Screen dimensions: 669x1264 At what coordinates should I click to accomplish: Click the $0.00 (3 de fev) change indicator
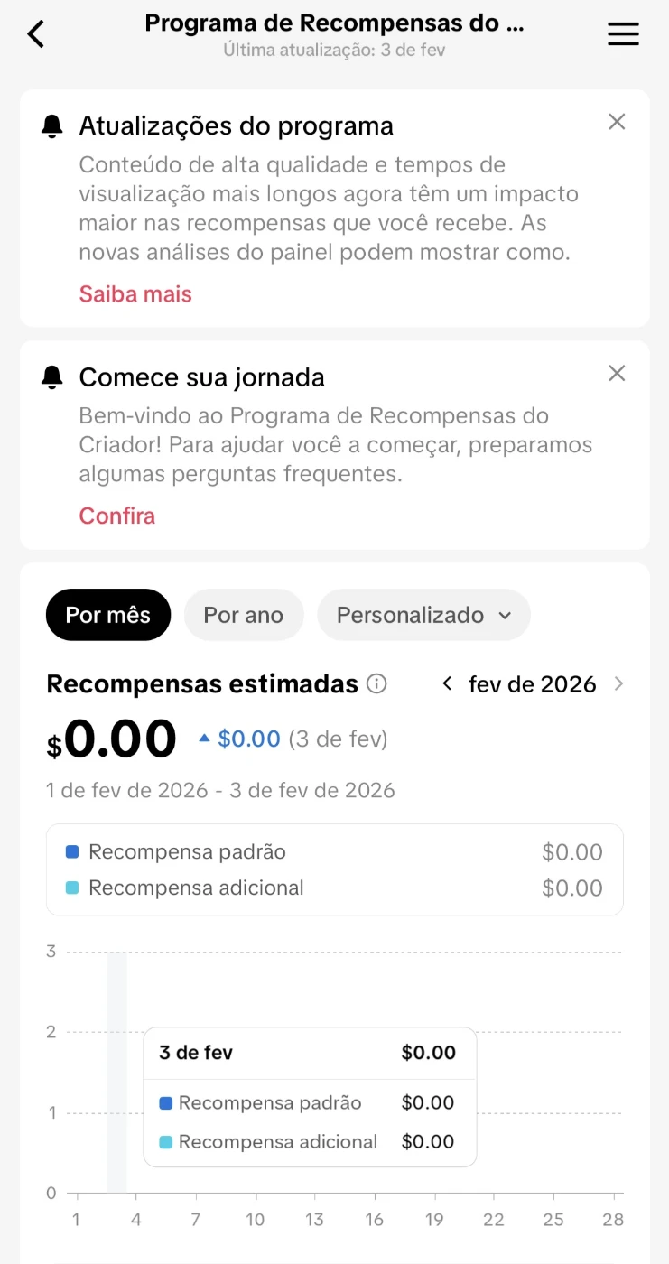click(x=293, y=739)
